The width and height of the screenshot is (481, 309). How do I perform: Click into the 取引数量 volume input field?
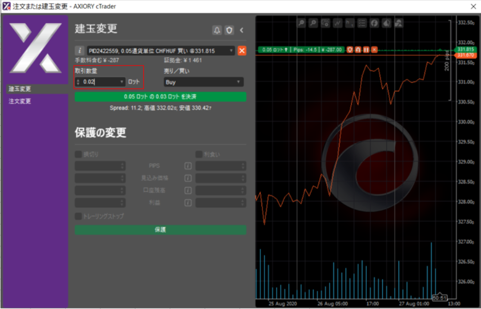100,82
